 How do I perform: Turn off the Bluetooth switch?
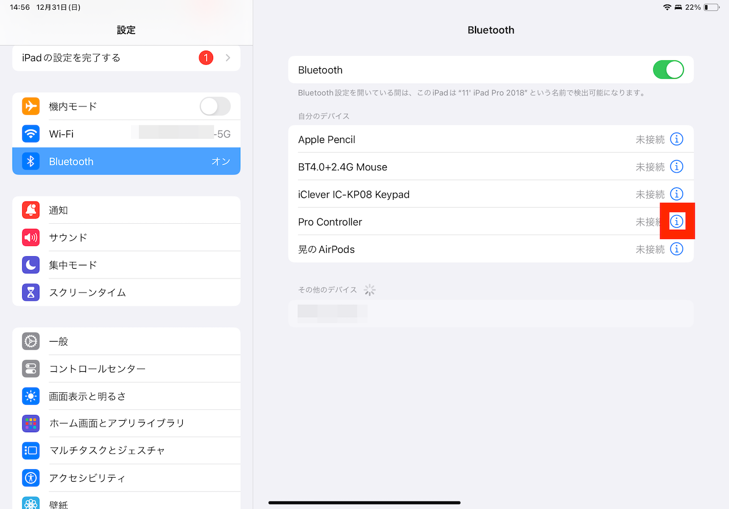(x=668, y=70)
